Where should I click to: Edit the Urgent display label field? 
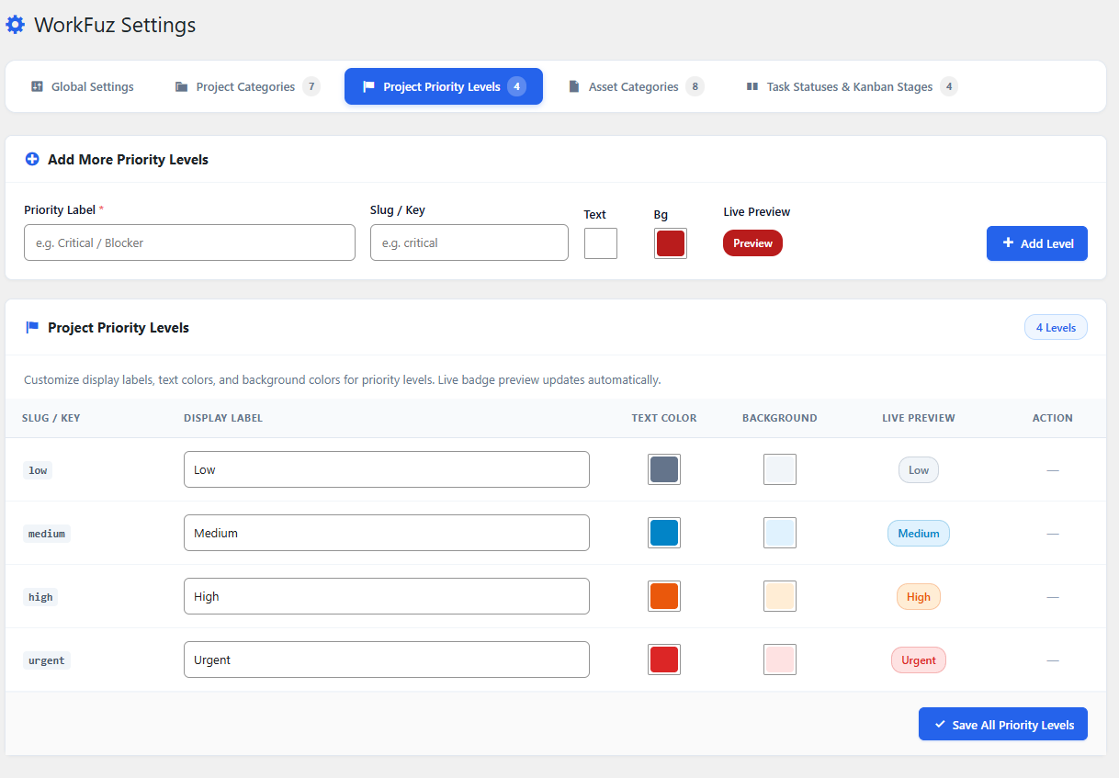click(x=387, y=660)
